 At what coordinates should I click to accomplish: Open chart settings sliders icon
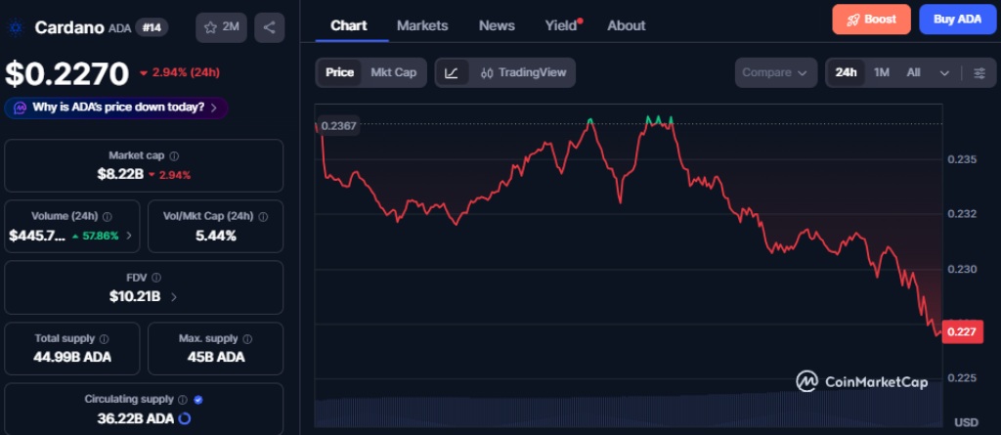click(979, 72)
